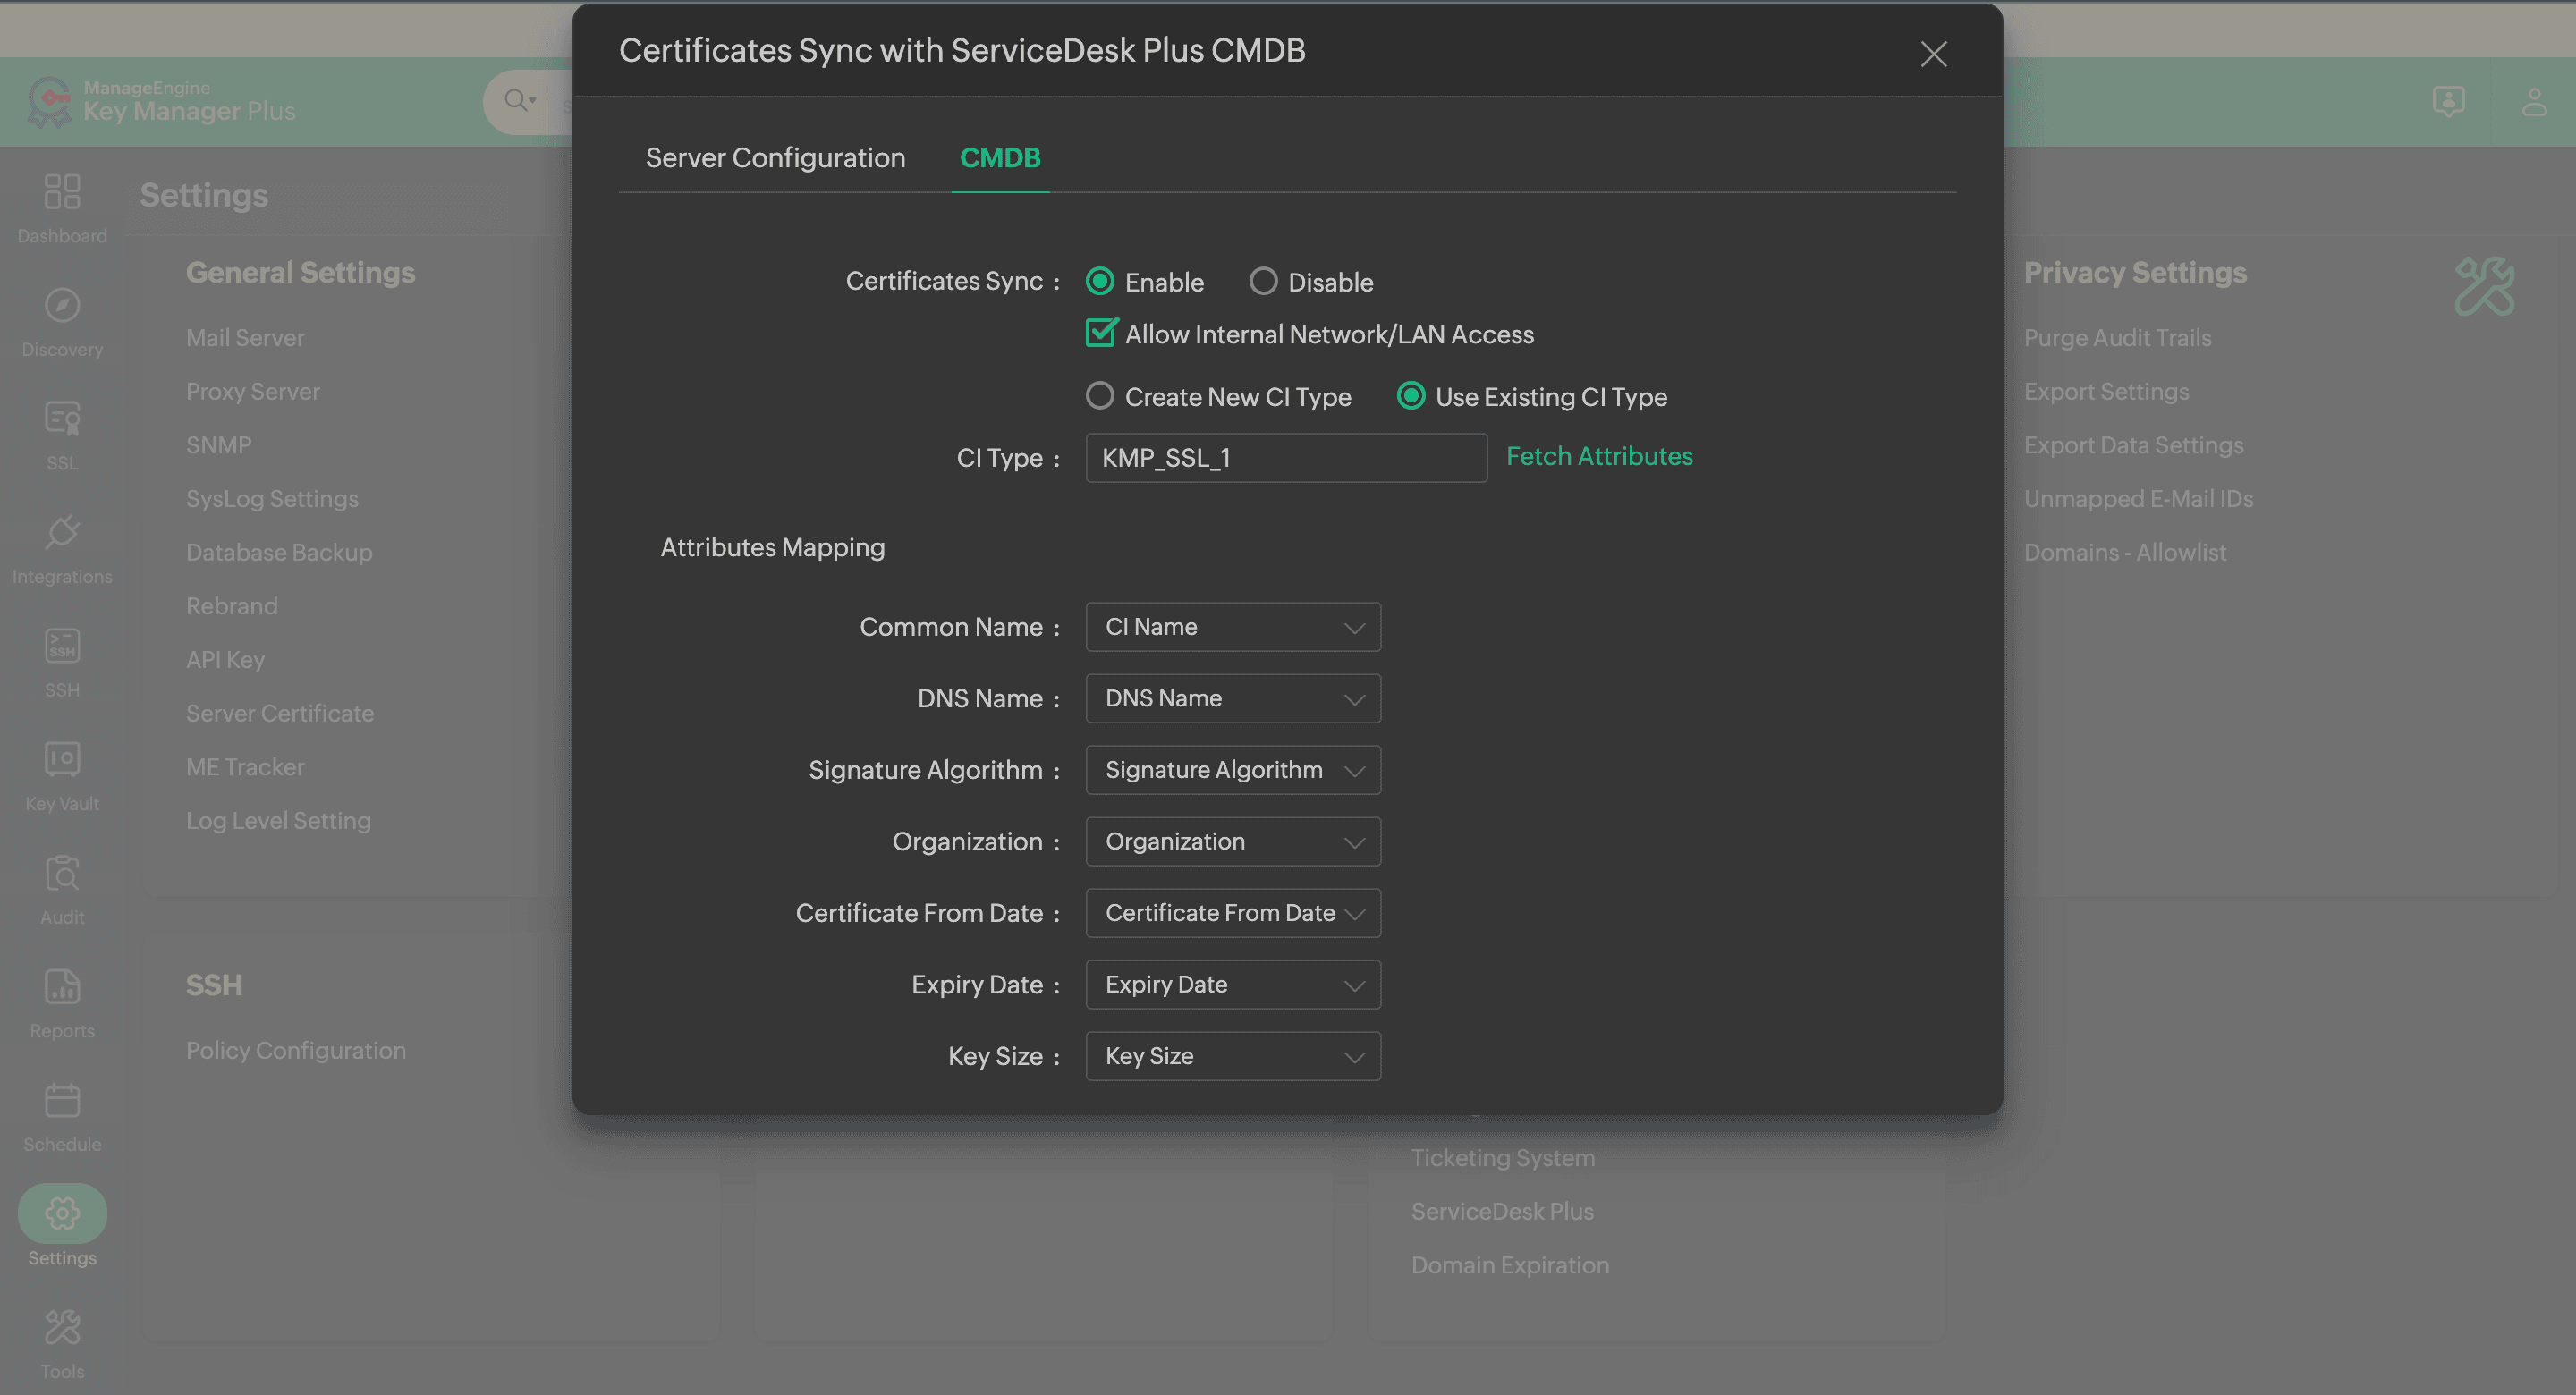The height and width of the screenshot is (1395, 2576).
Task: Select the Discovery sidebar icon
Action: click(62, 320)
